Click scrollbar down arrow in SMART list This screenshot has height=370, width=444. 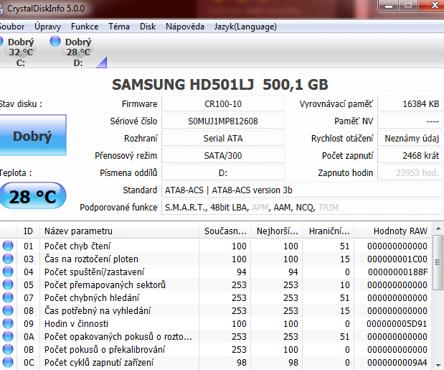[x=438, y=365]
